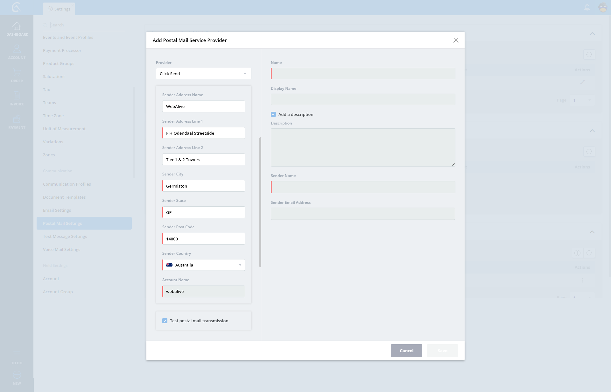
Task: Close the Add Postal Mail dialog
Action: click(x=456, y=40)
